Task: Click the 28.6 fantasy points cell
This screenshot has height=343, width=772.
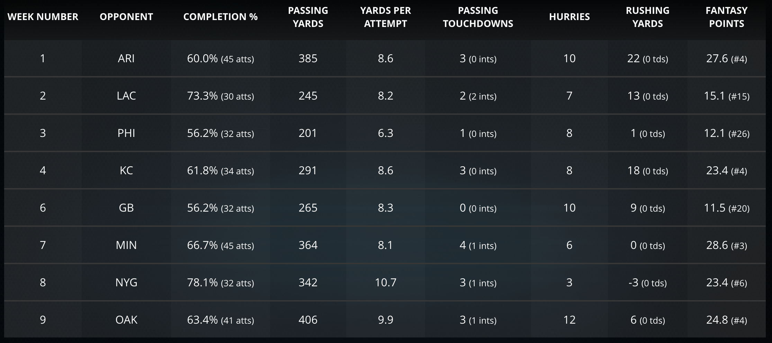Action: tap(726, 245)
